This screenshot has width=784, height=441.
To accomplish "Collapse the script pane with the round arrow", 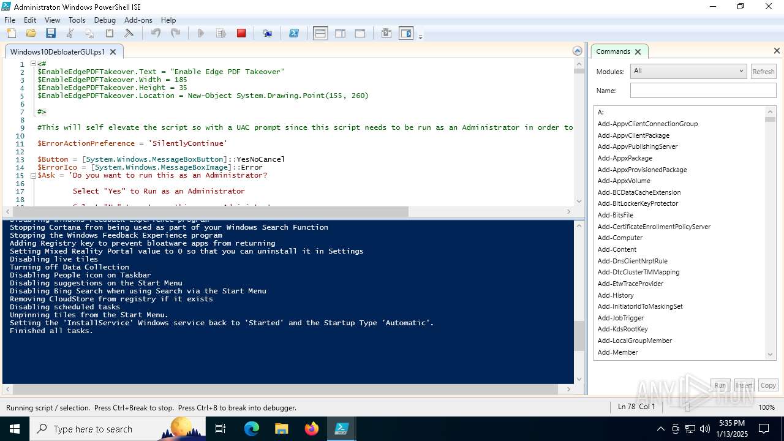I will tap(577, 51).
